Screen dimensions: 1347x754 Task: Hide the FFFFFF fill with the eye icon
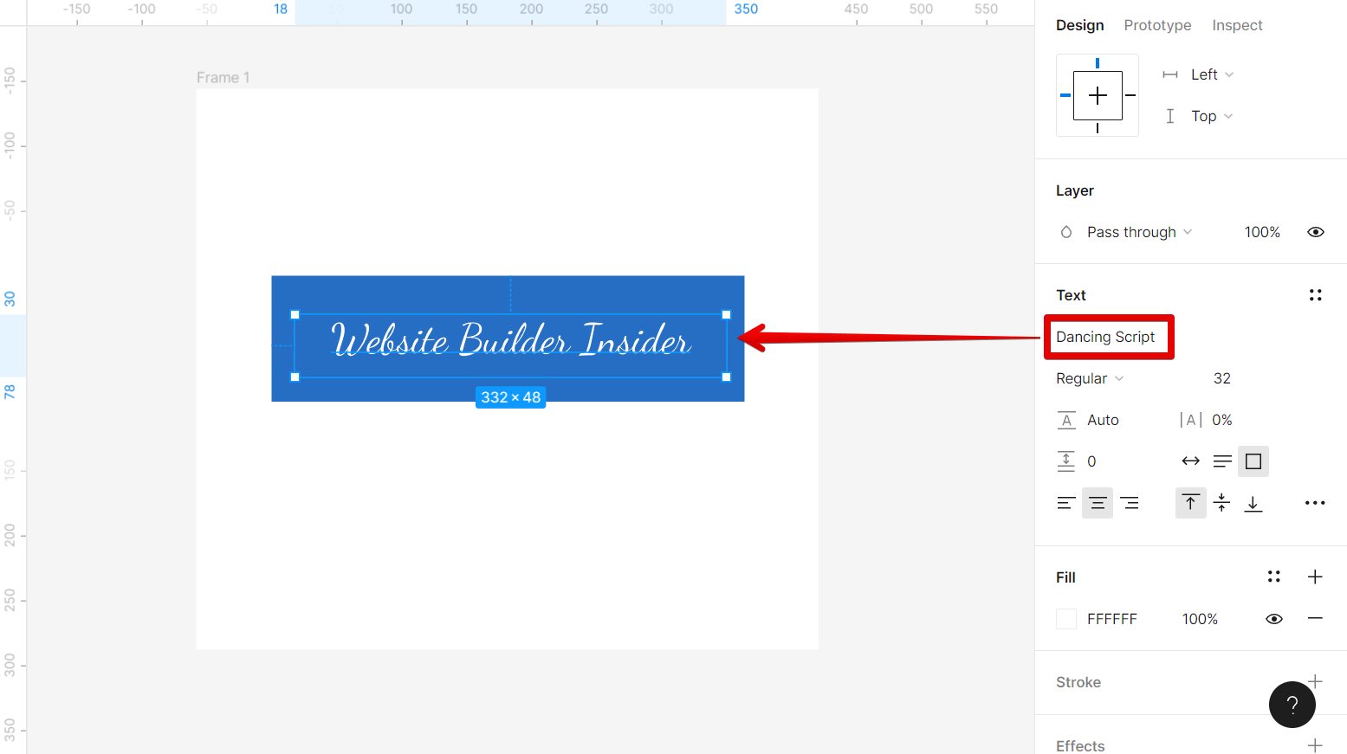pos(1273,618)
